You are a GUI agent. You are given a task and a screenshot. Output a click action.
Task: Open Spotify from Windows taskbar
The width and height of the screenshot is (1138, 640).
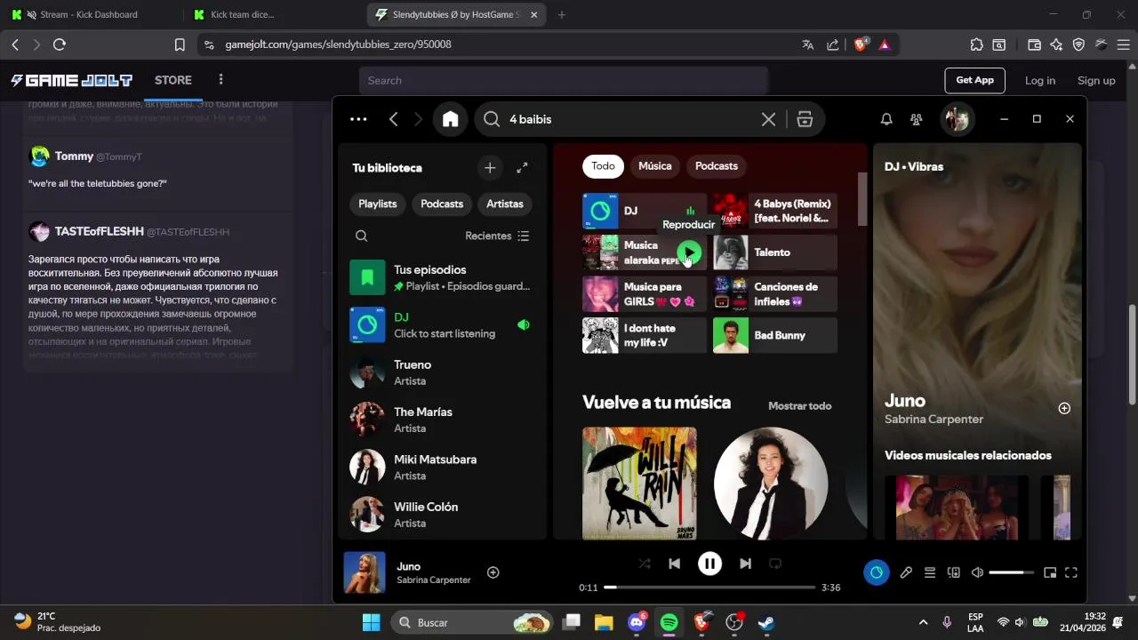coord(669,622)
